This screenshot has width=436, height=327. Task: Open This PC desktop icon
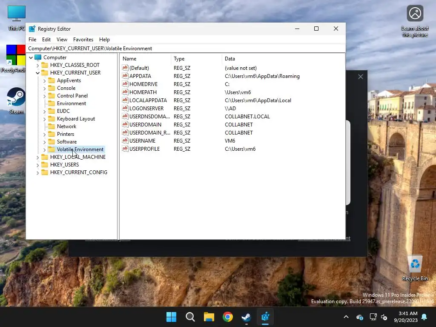click(17, 18)
